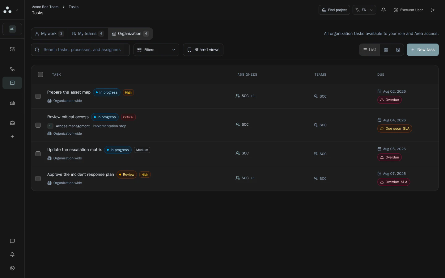The width and height of the screenshot is (445, 278).
Task: Click the Access management process icon
Action: point(50,126)
